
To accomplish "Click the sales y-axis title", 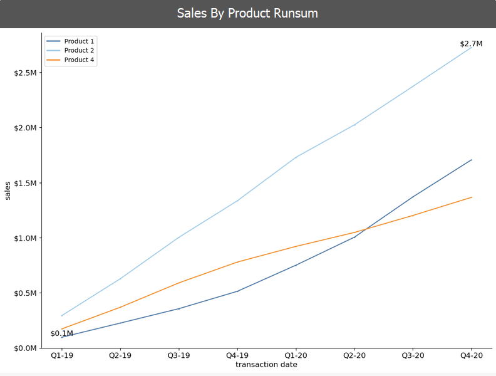I will pos(8,191).
